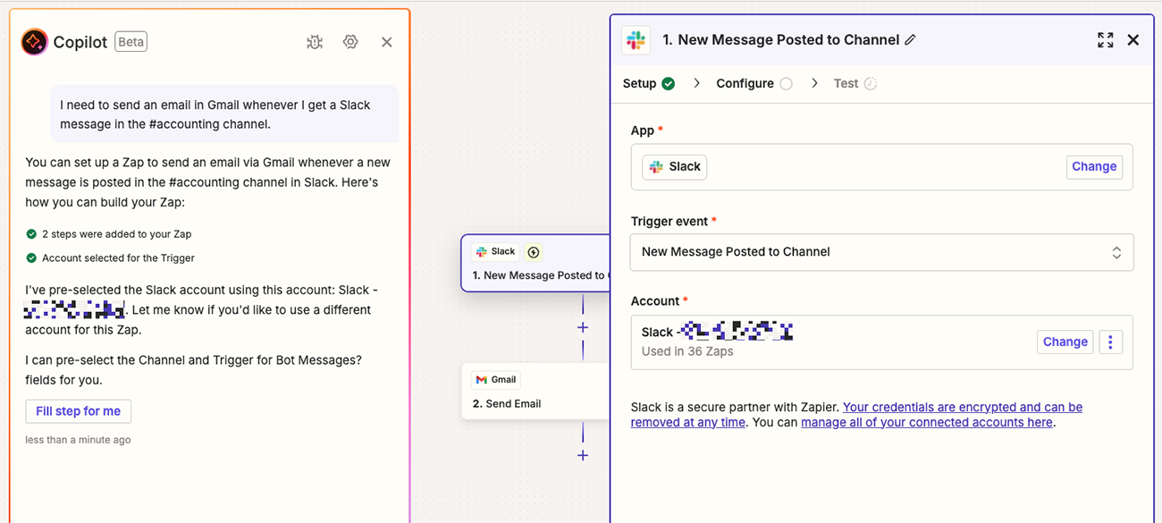The image size is (1162, 523).
Task: Open the Trigger event dropdown
Action: point(881,252)
